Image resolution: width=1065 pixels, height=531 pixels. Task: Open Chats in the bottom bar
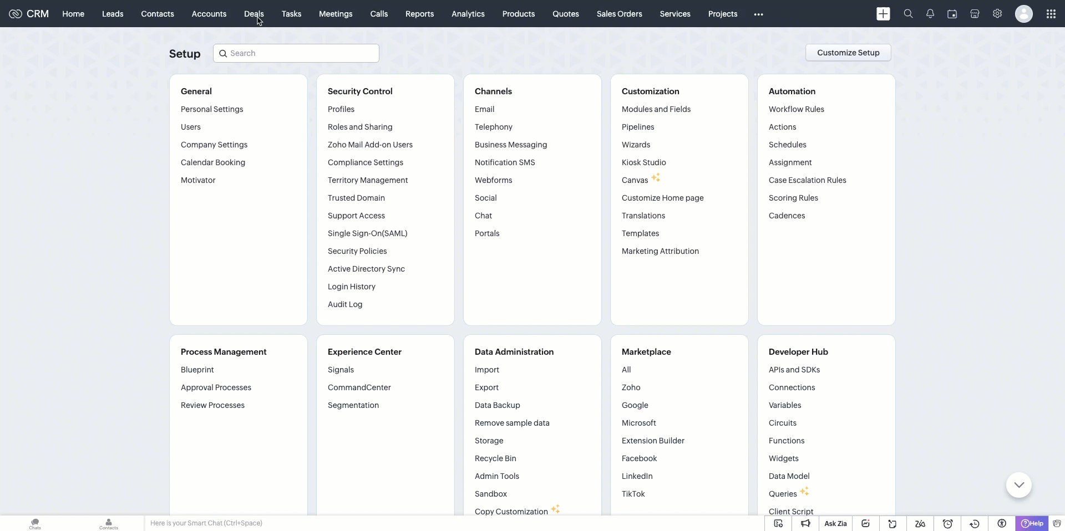(x=35, y=524)
